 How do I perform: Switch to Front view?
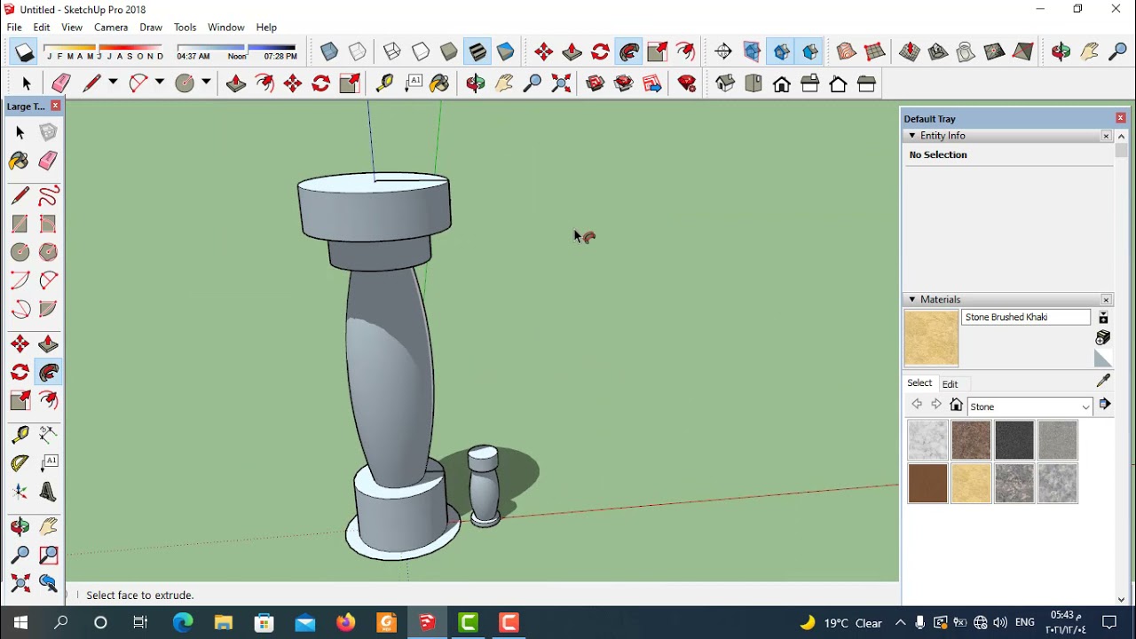coord(782,83)
